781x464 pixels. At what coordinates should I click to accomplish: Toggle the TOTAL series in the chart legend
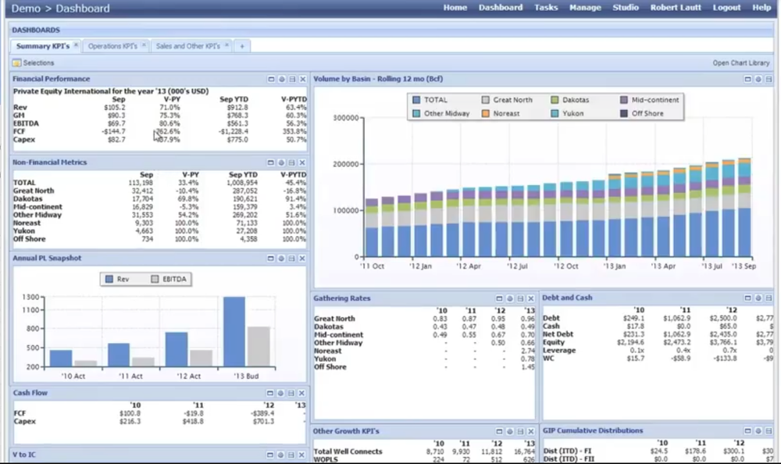click(431, 100)
